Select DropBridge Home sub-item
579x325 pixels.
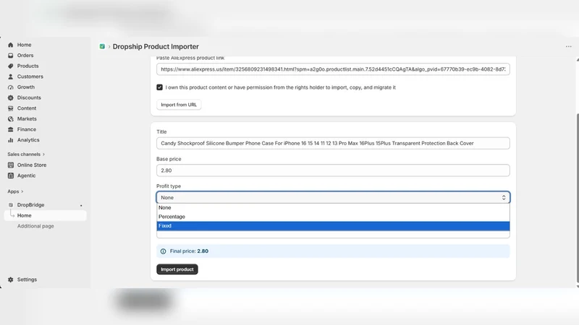(45, 215)
